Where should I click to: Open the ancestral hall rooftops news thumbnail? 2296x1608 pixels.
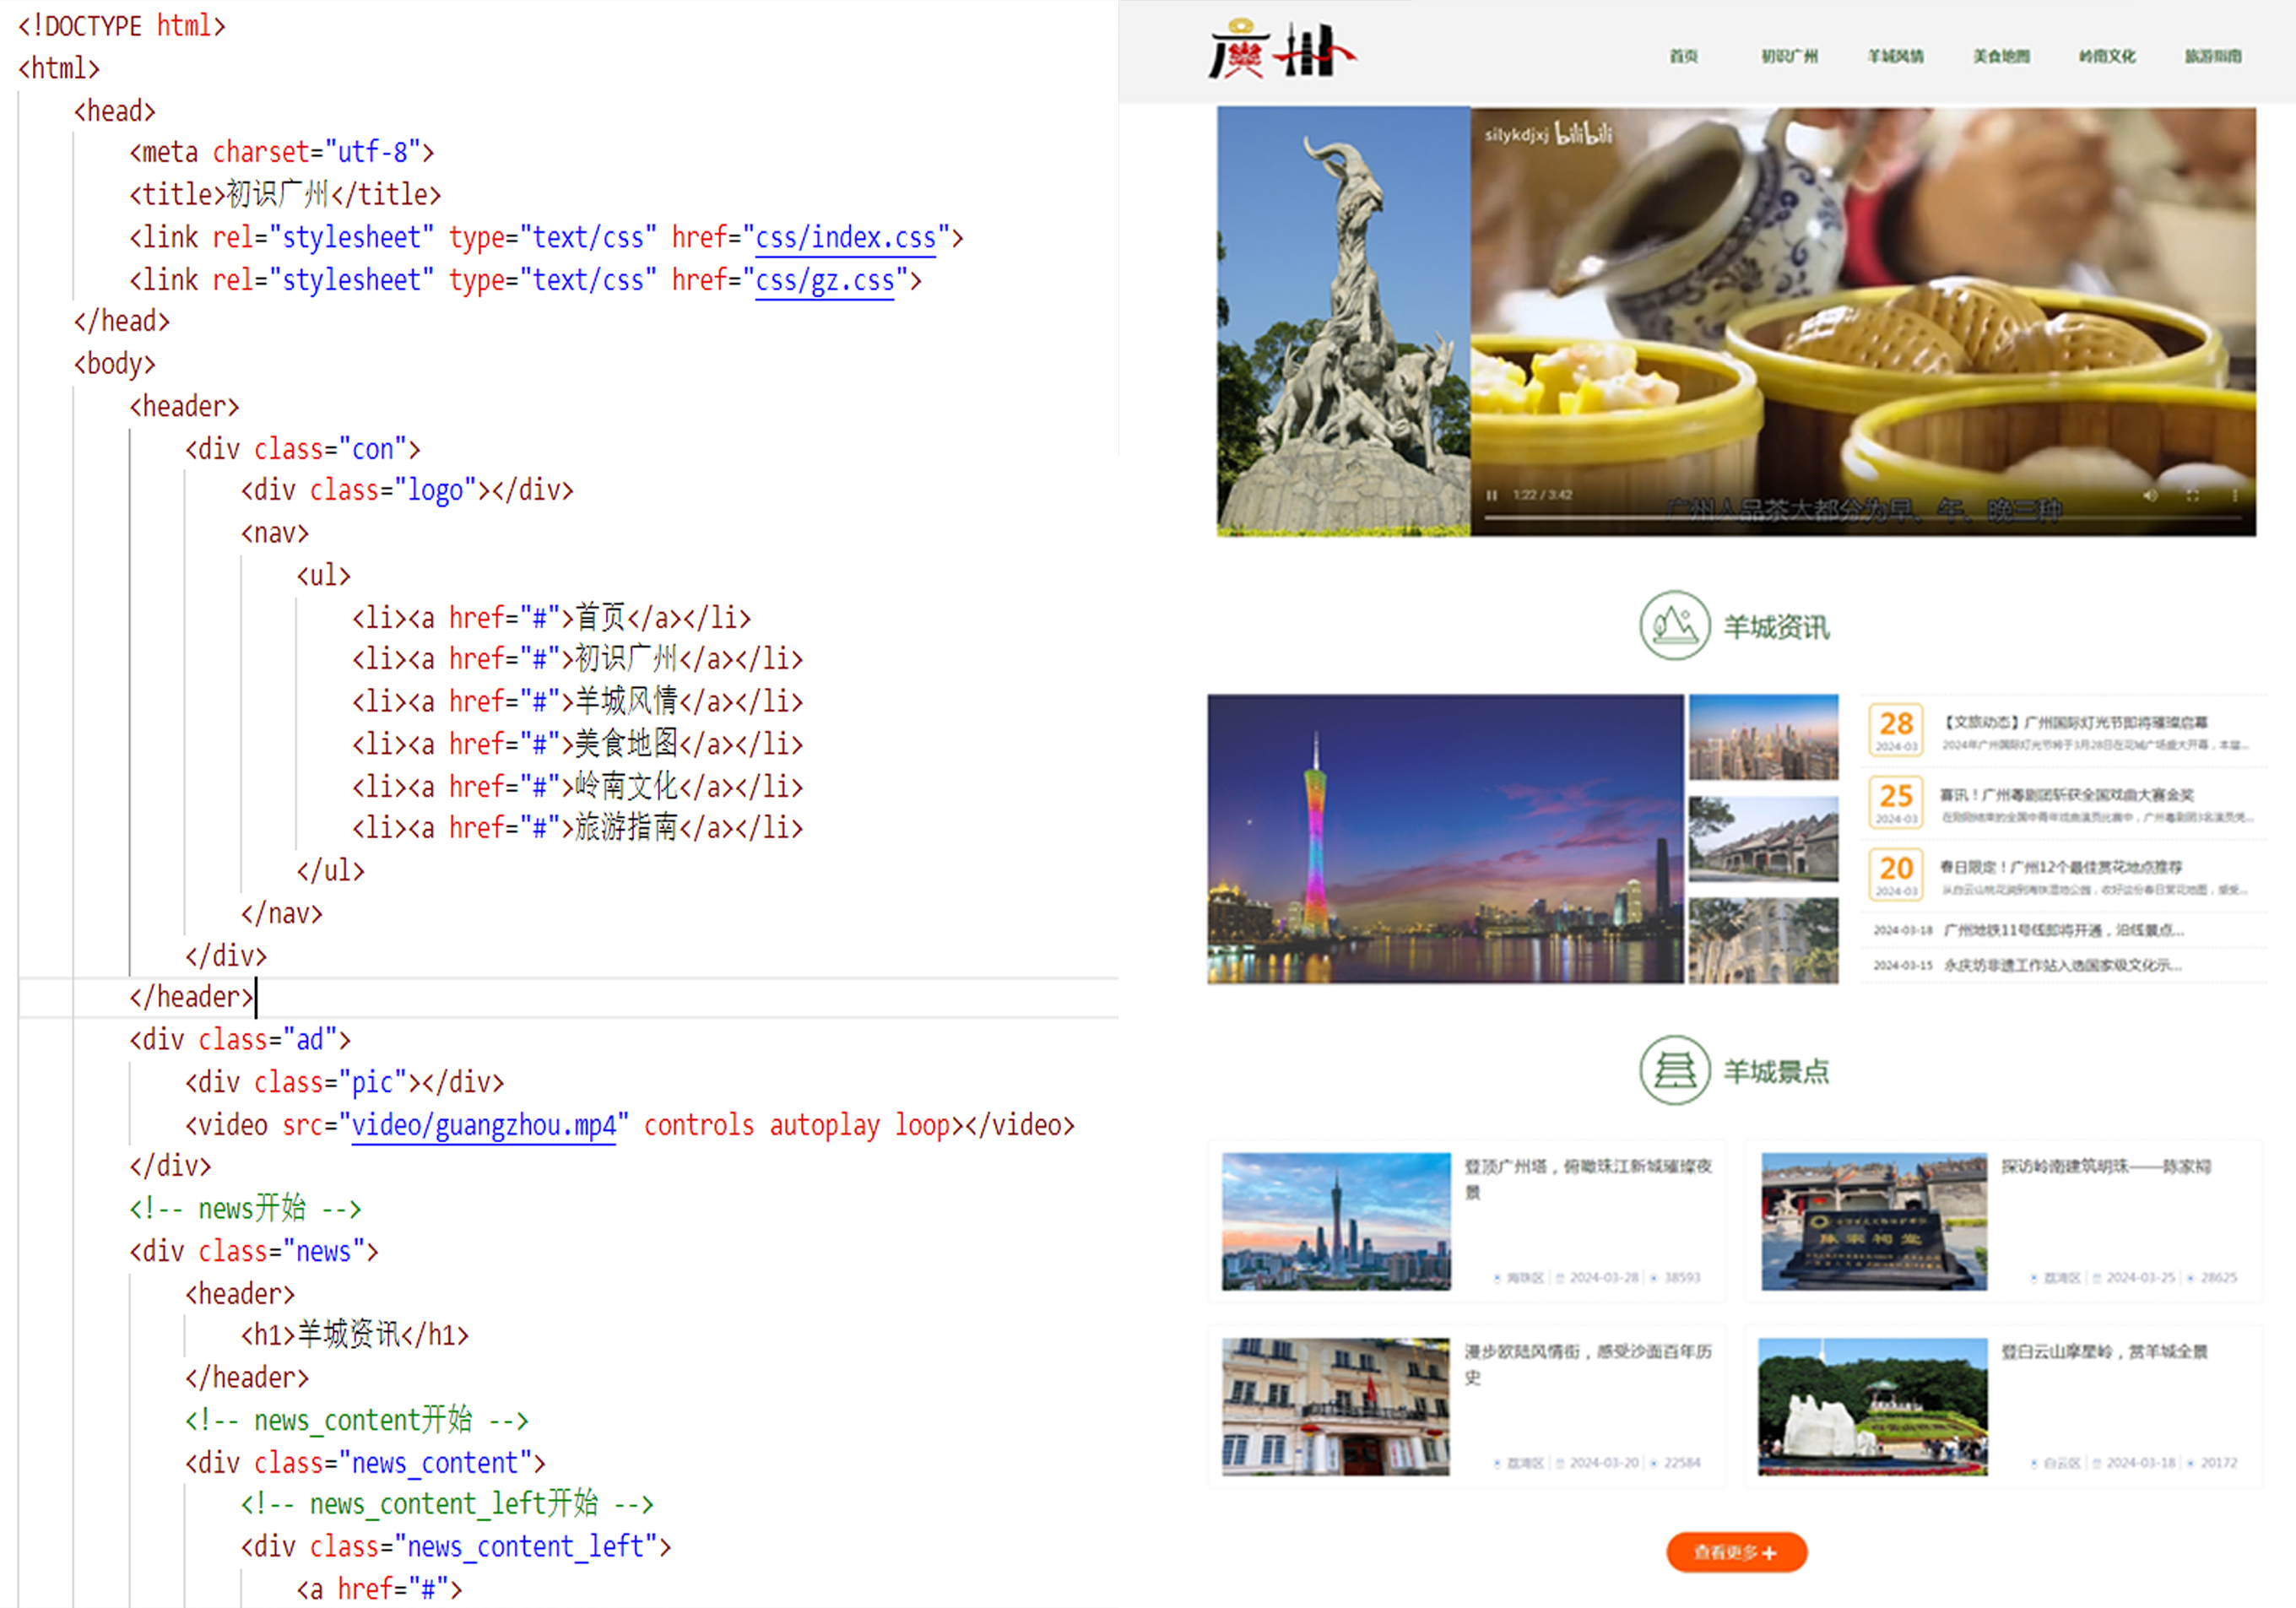[x=1763, y=839]
